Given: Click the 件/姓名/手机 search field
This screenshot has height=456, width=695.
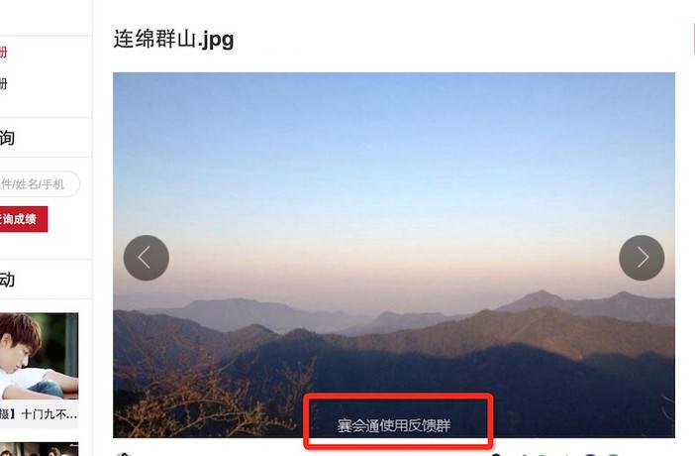Looking at the screenshot, I should (39, 183).
